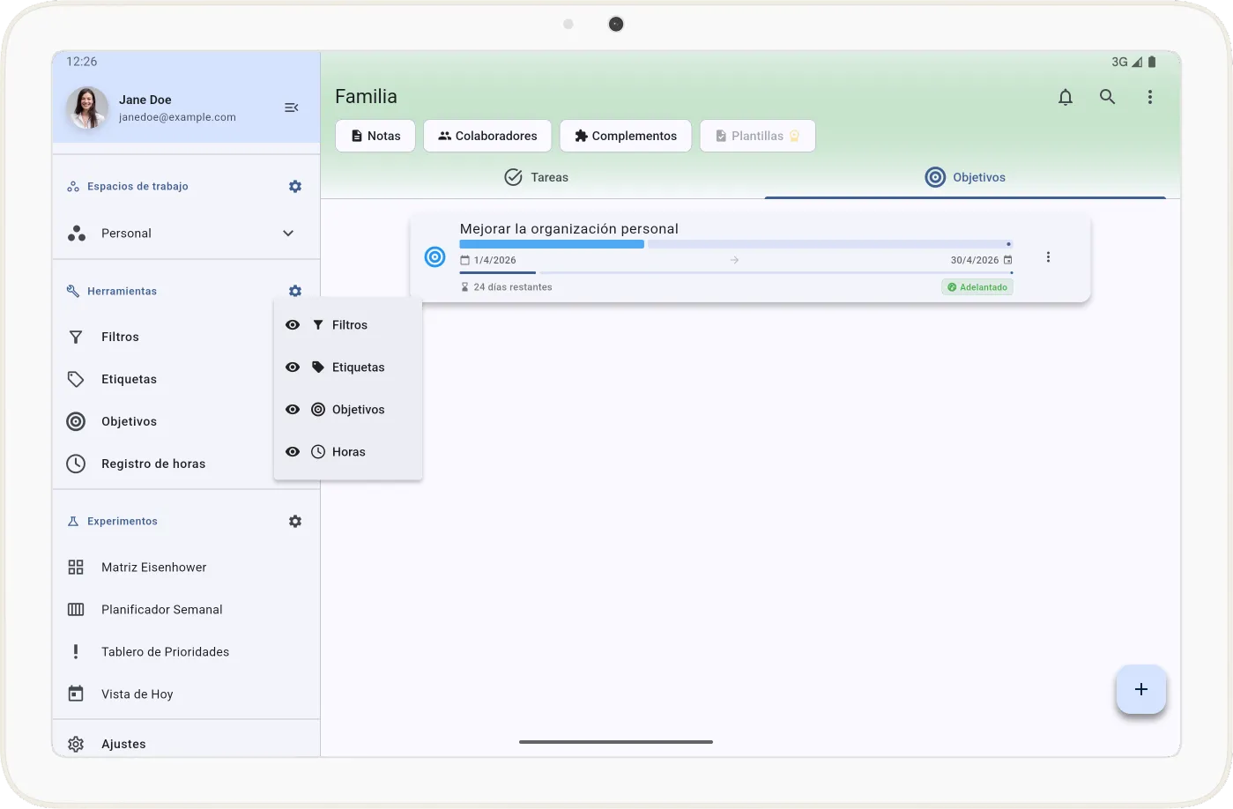Select Horas entry in the popup menu
This screenshot has height=809, width=1233.
pos(348,452)
